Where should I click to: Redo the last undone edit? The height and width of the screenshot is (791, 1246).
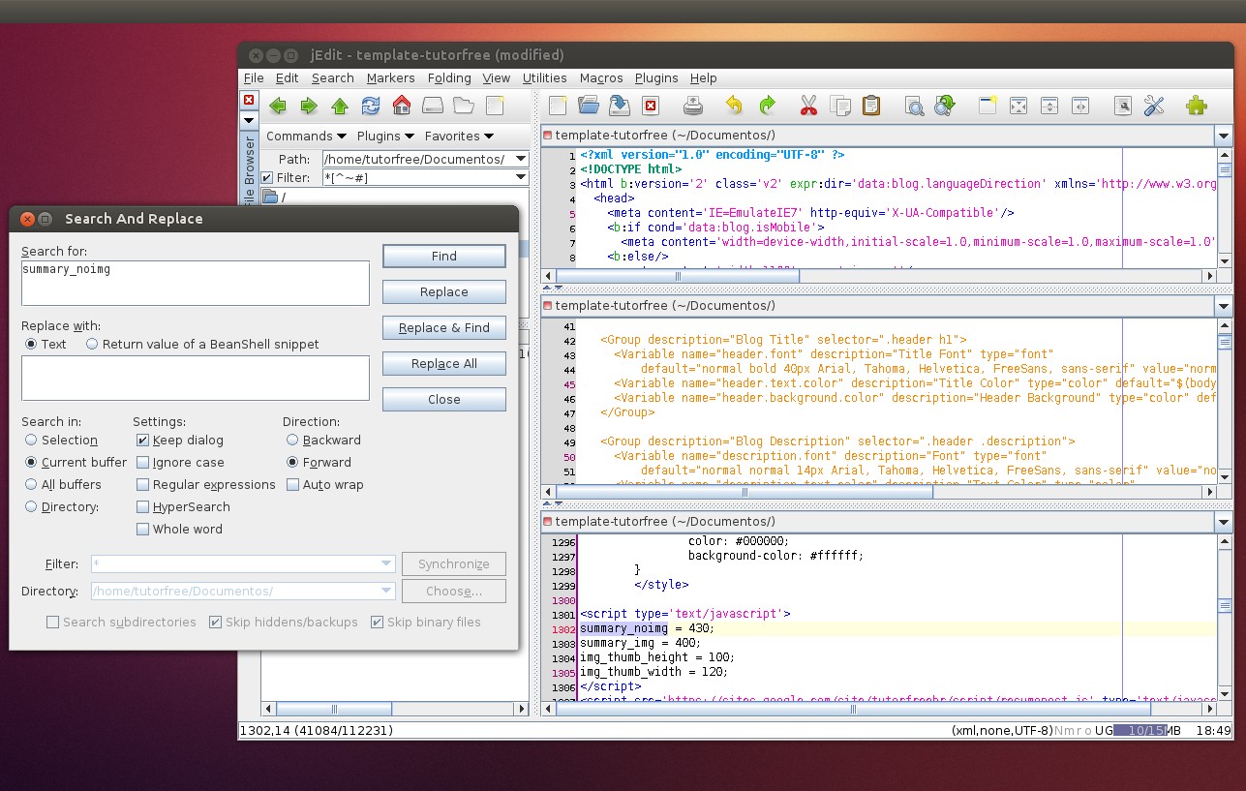767,106
